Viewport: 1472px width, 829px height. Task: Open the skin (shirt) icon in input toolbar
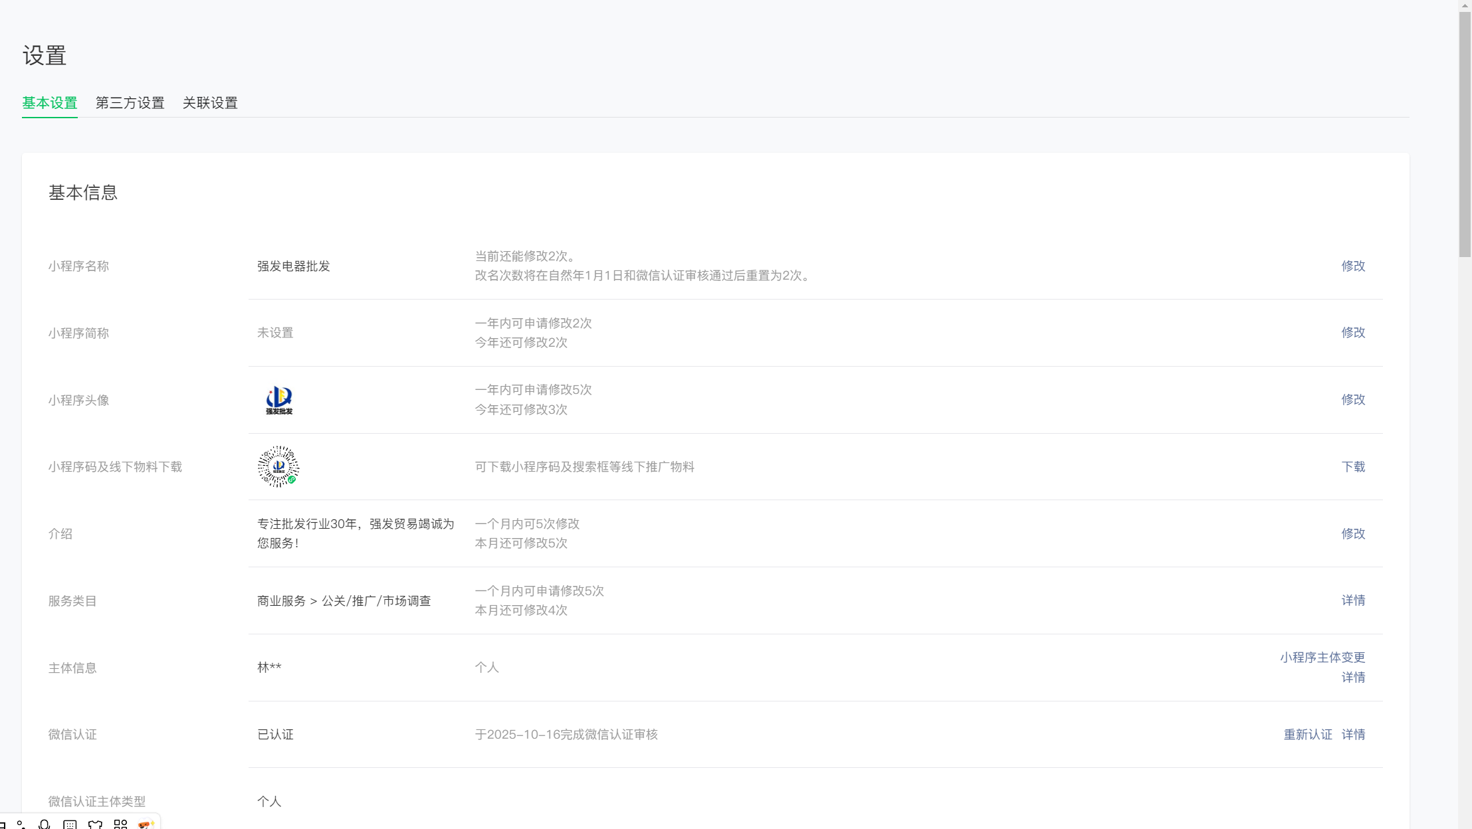[x=95, y=824]
